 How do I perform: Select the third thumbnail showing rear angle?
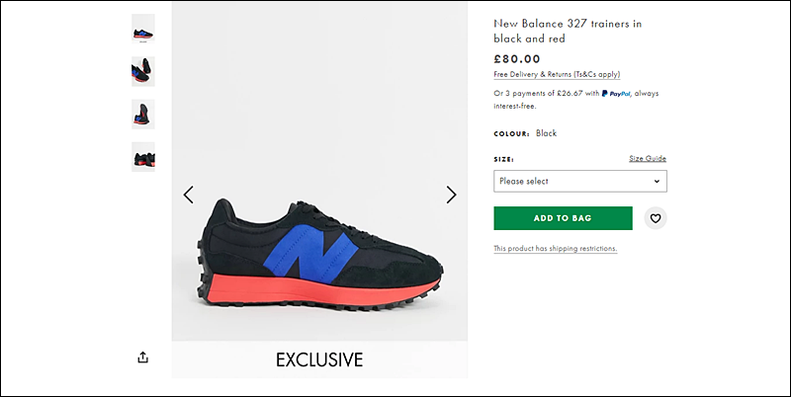(143, 115)
